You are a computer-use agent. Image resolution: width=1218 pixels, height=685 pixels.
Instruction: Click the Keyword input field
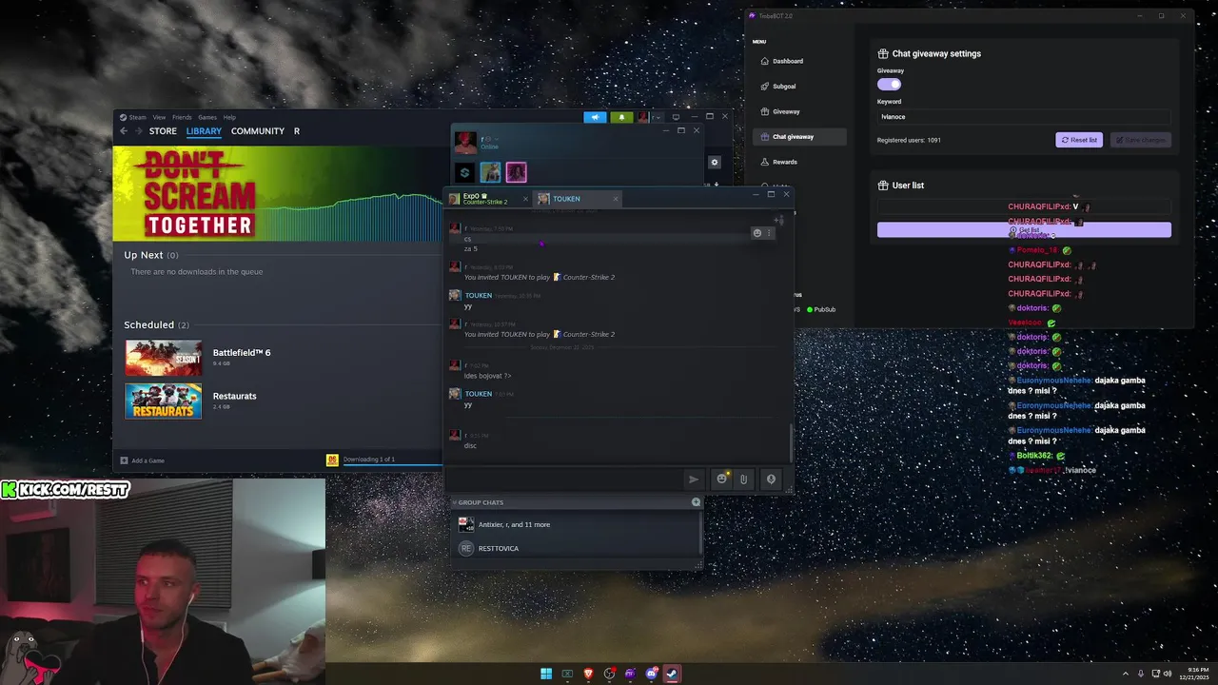click(x=1024, y=116)
